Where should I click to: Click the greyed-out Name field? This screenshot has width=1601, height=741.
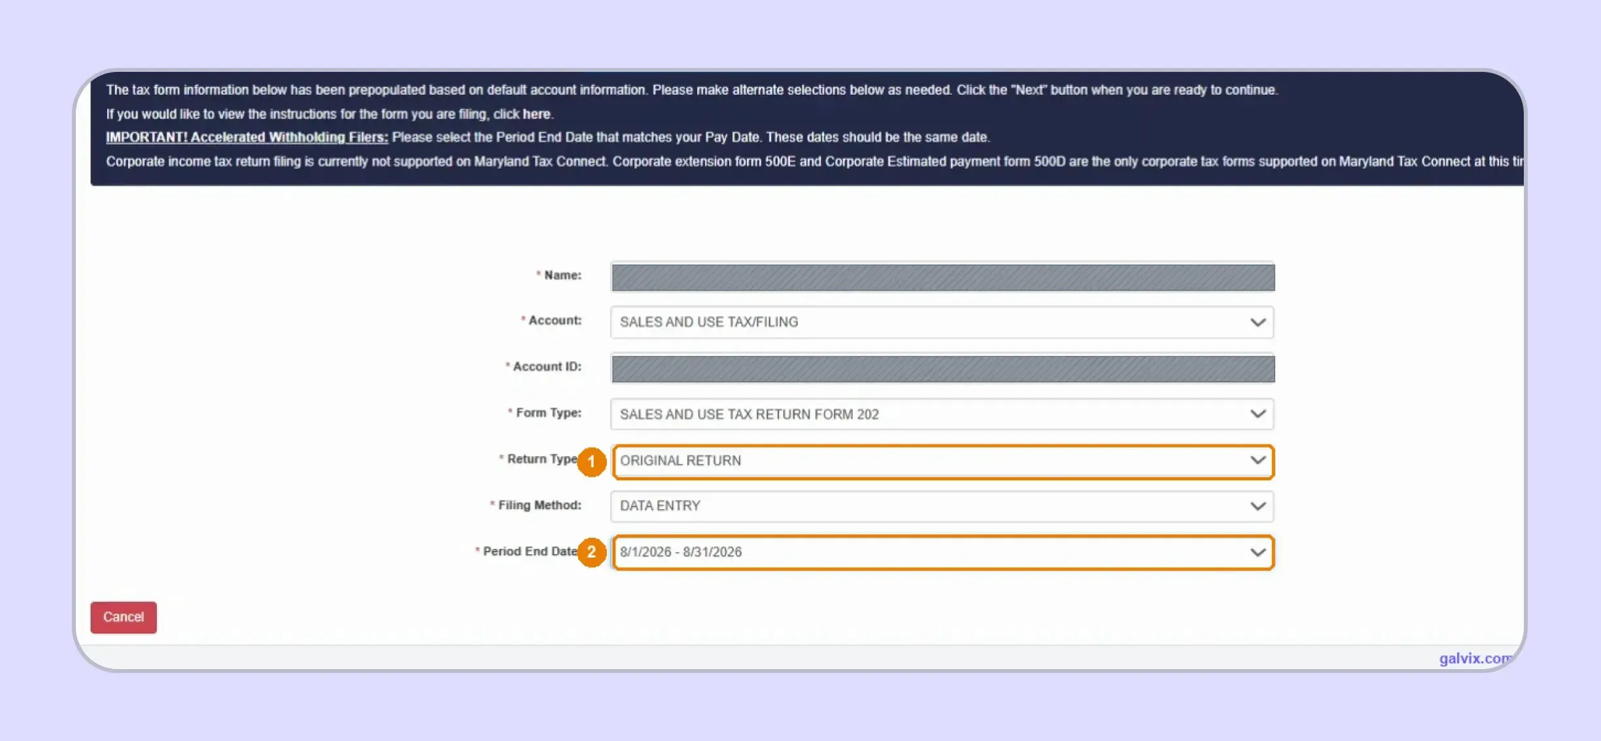(942, 277)
